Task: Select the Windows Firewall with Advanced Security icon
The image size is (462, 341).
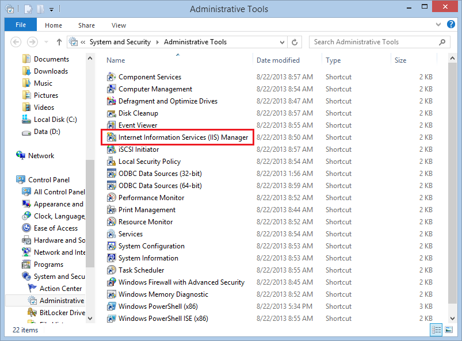Action: pos(111,282)
